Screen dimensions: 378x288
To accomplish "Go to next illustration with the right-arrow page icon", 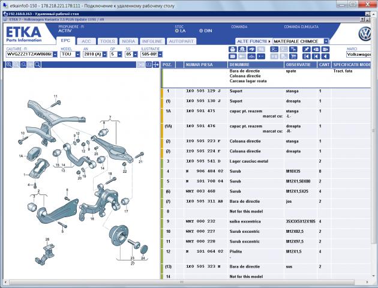I will pos(325,49).
